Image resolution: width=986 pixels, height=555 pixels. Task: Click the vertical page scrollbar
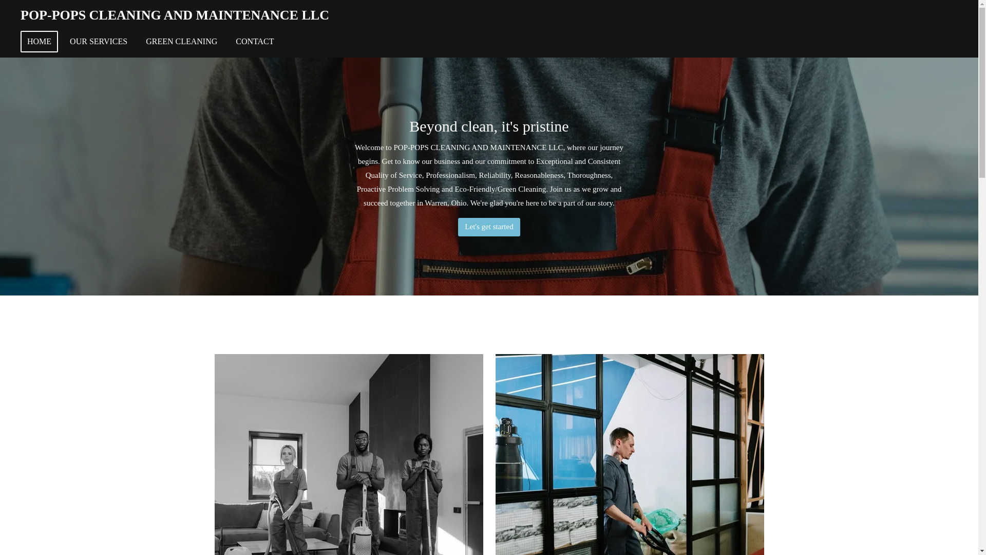(982, 277)
